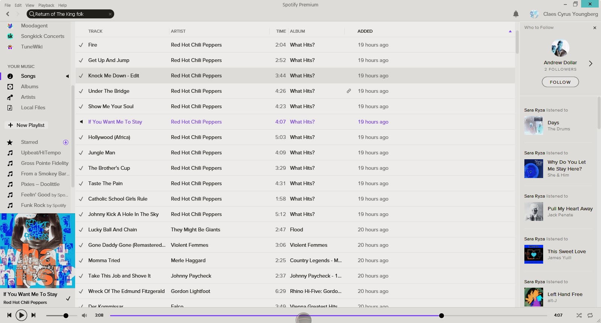The height and width of the screenshot is (323, 601).
Task: Go back with the left arrow
Action: coord(8,14)
